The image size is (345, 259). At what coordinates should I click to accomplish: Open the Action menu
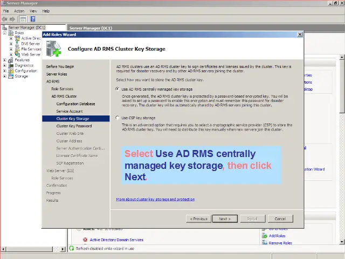click(19, 11)
